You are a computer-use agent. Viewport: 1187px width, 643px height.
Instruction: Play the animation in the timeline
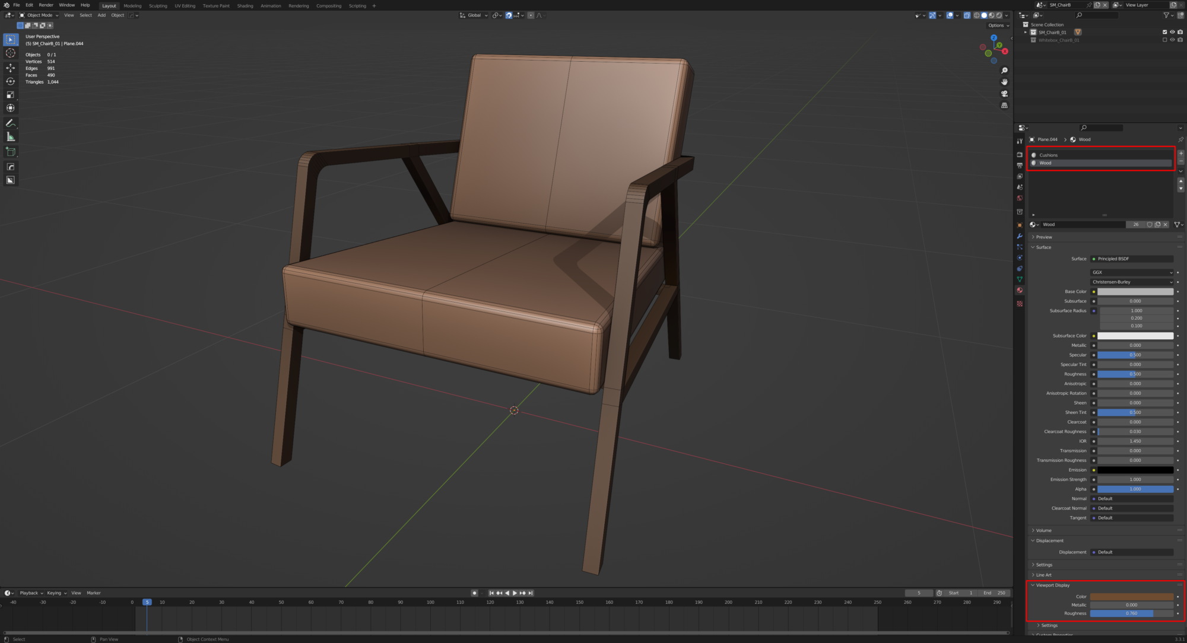(515, 593)
